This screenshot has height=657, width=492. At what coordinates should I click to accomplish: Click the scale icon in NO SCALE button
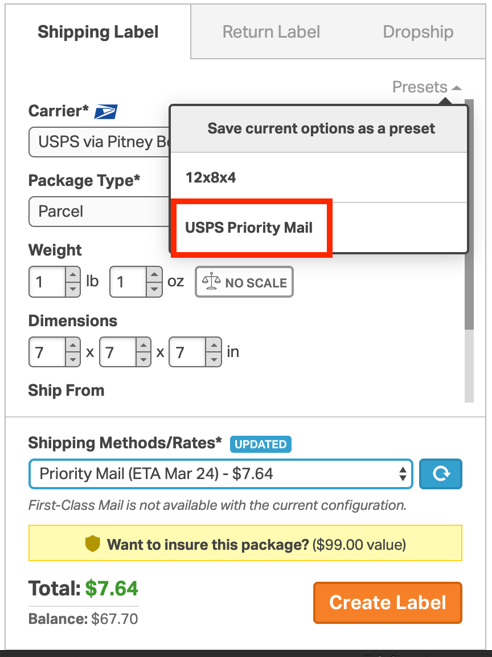[x=211, y=282]
